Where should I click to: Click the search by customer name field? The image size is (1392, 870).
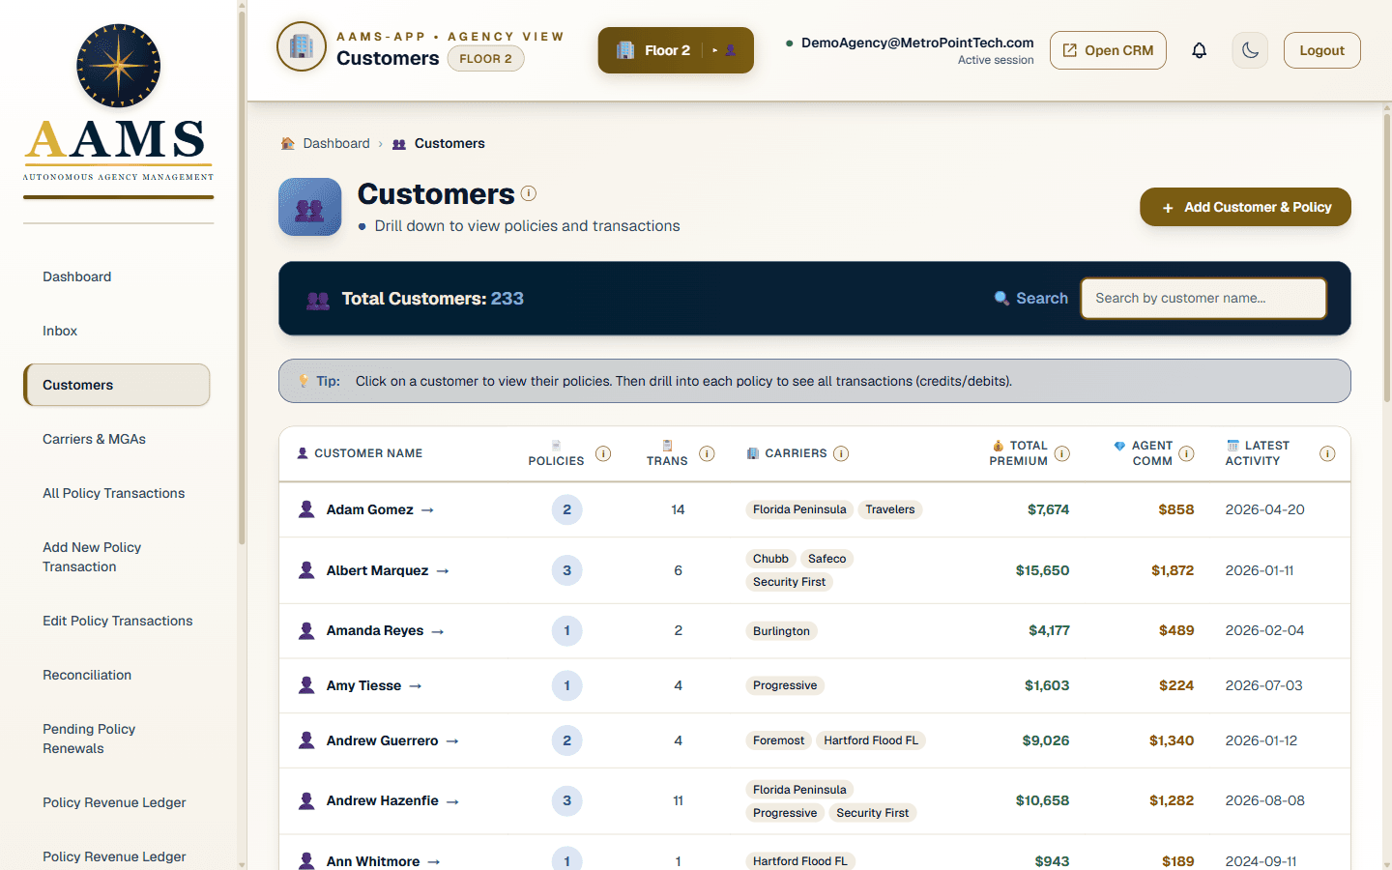point(1203,298)
